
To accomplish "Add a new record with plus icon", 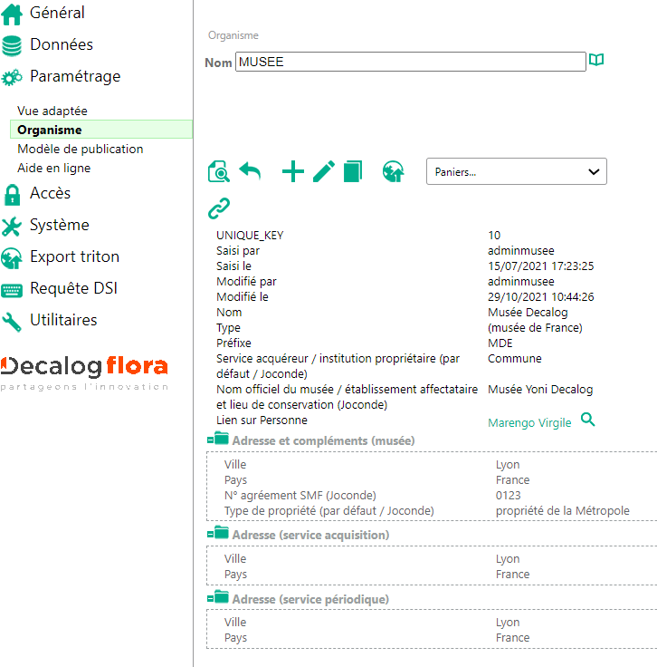I will point(293,171).
